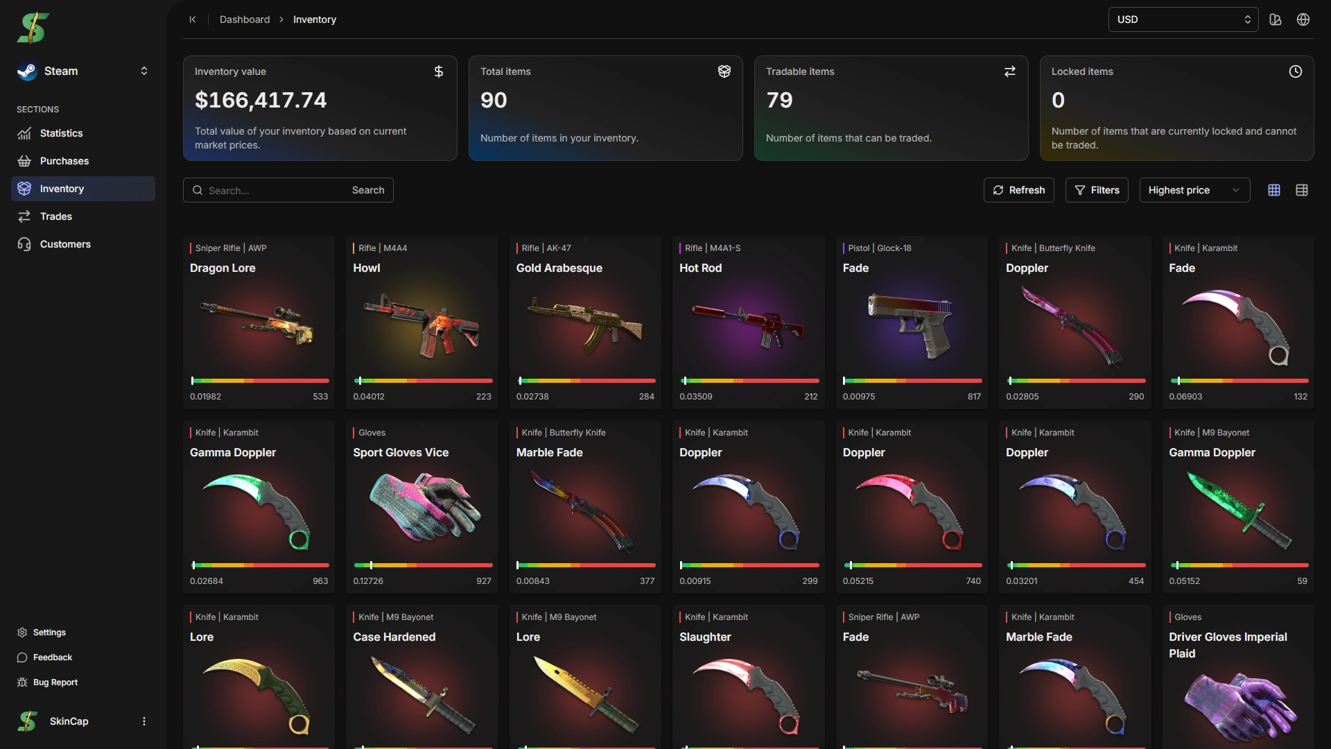Open the Highest price sort dropdown
This screenshot has width=1331, height=749.
pyautogui.click(x=1194, y=190)
